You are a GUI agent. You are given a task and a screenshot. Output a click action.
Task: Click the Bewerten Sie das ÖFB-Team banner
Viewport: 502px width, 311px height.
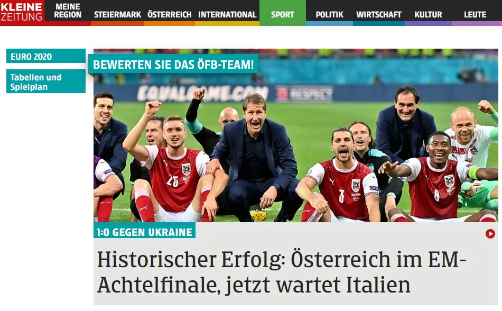[x=173, y=64]
